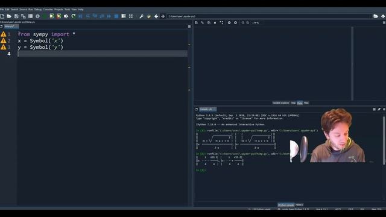The width and height of the screenshot is (386, 217).
Task: Switch to the Files tab
Action: [x=306, y=103]
